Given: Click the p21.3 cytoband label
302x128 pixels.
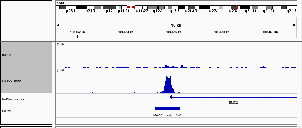Looking at the screenshot, I should pos(90,11).
